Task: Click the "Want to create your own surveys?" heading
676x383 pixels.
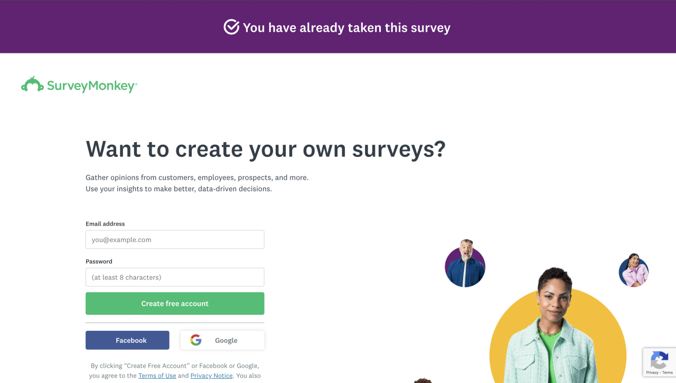Action: click(265, 149)
